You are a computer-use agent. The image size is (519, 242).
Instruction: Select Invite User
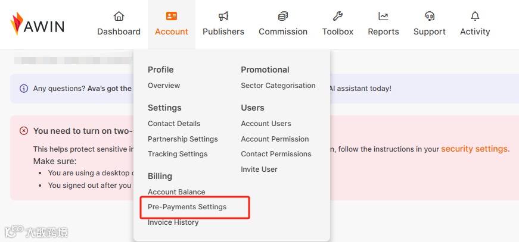(259, 169)
